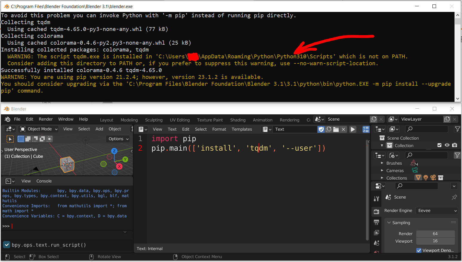Uncheck the Collection enable checkbox

tap(439, 145)
